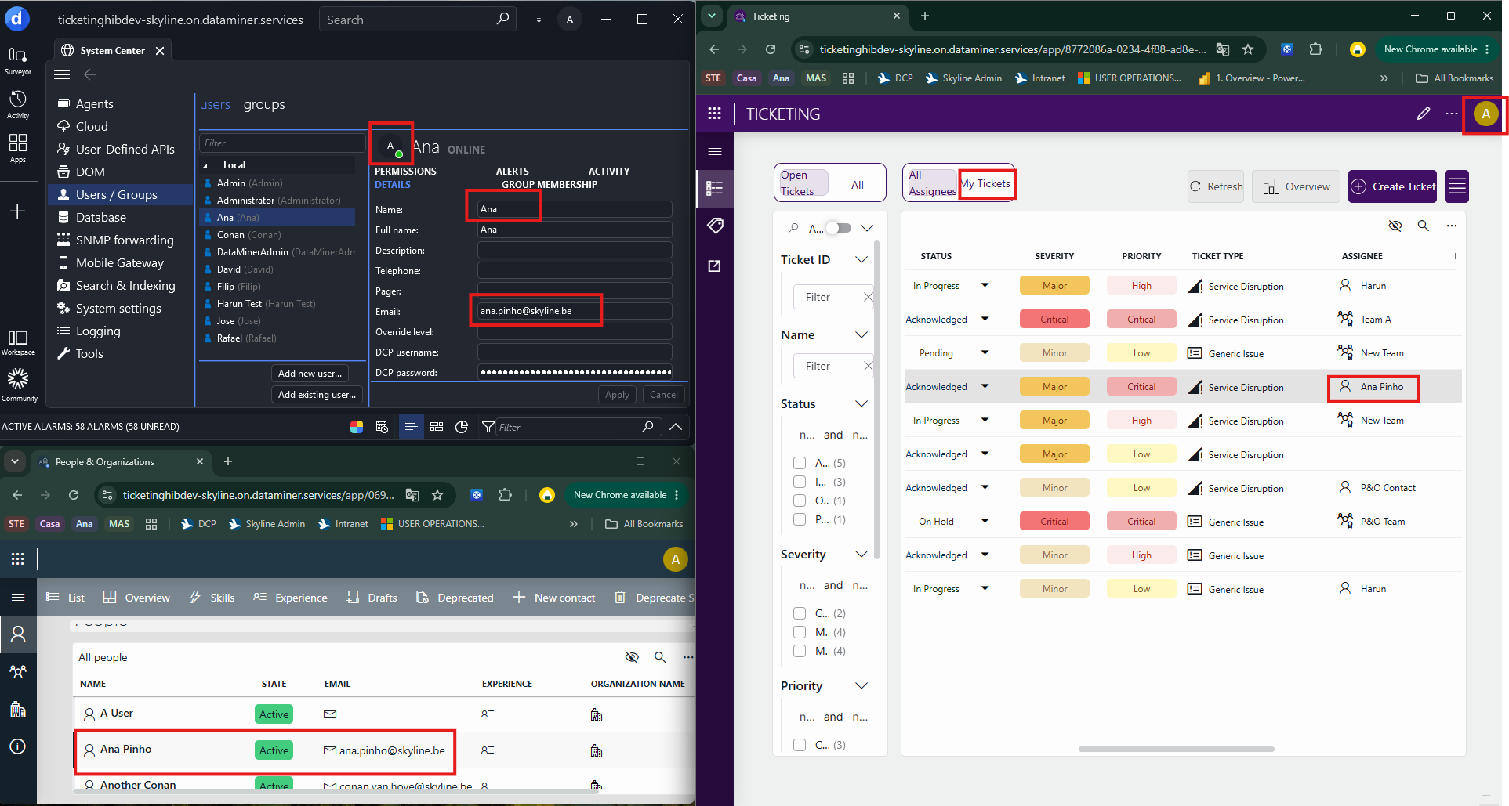Check the Status checkbox starting with O
Viewport: 1509px width, 806px height.
click(x=800, y=501)
